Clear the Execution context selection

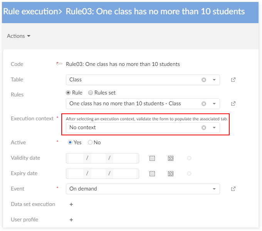tap(204, 128)
